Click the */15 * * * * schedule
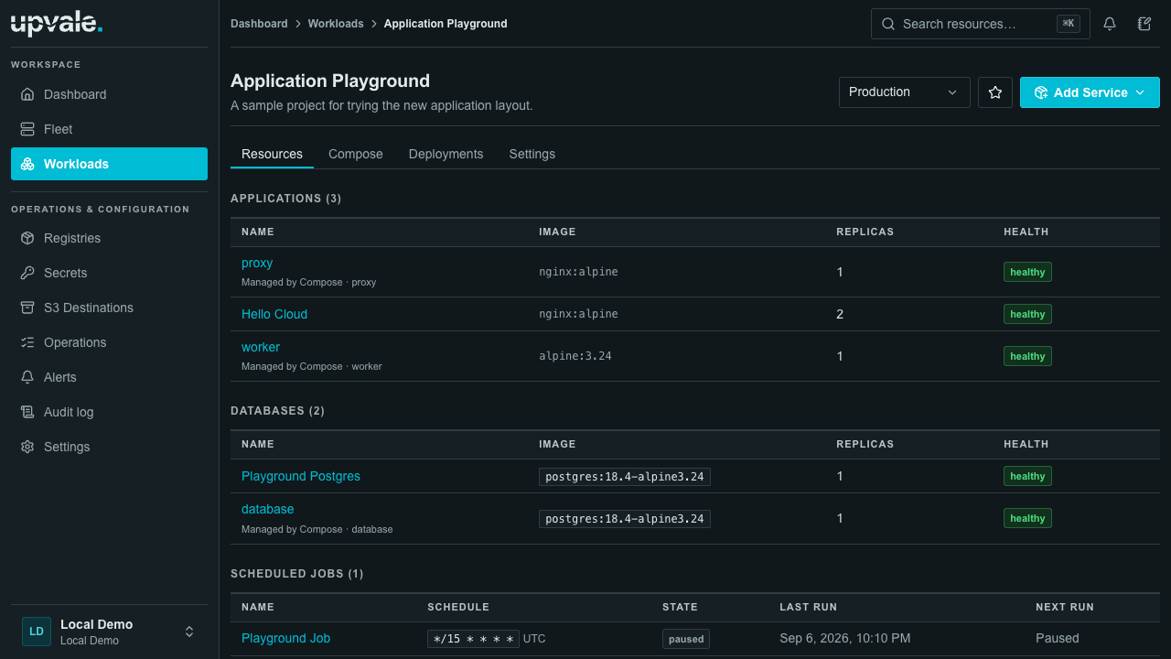 click(473, 639)
